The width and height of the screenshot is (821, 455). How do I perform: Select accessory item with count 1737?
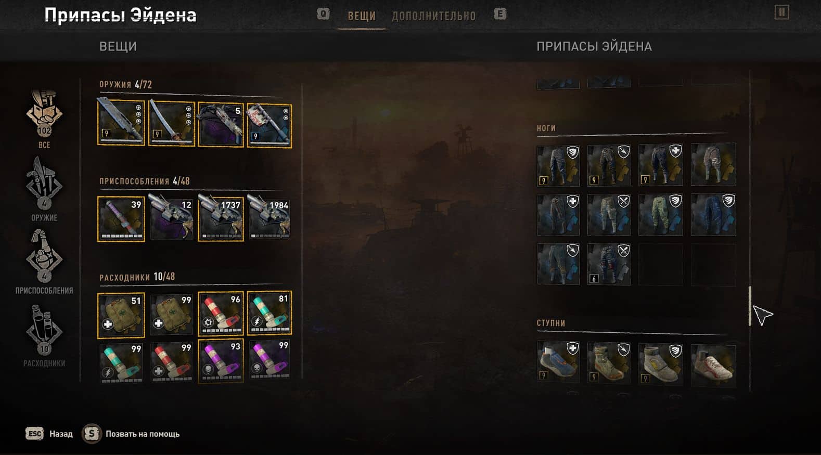coord(221,218)
